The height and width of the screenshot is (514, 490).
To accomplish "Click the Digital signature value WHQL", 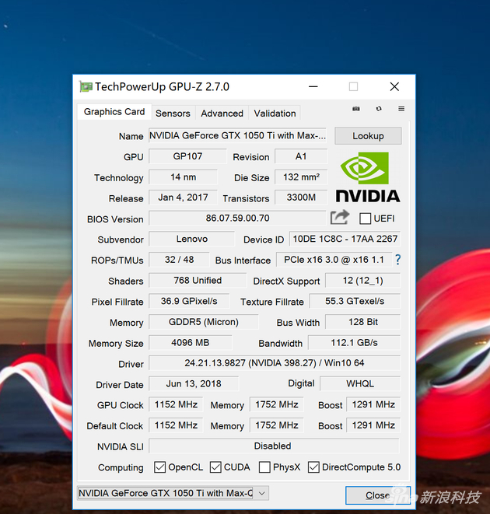I will (x=360, y=383).
